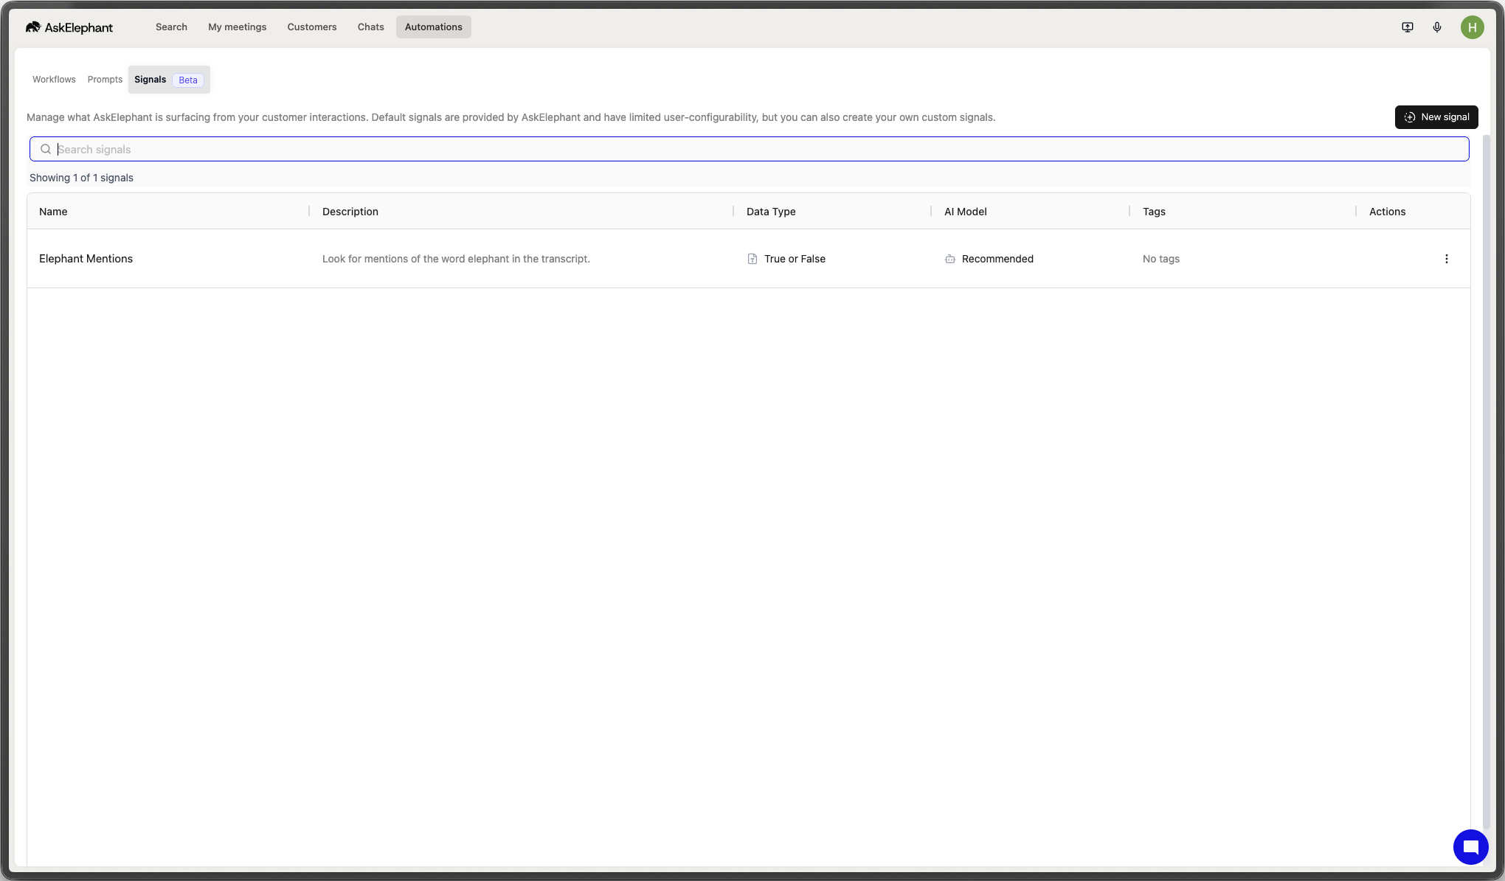
Task: Switch to the Prompts tab
Action: pyautogui.click(x=105, y=80)
